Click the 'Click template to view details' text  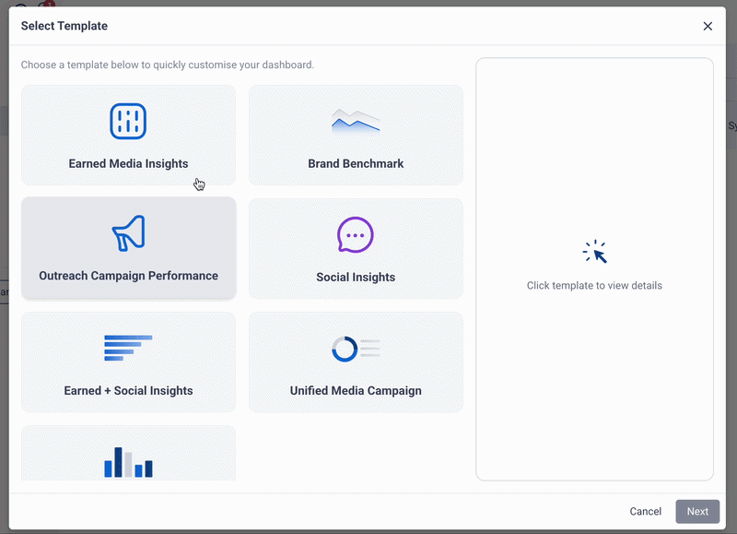[594, 286]
